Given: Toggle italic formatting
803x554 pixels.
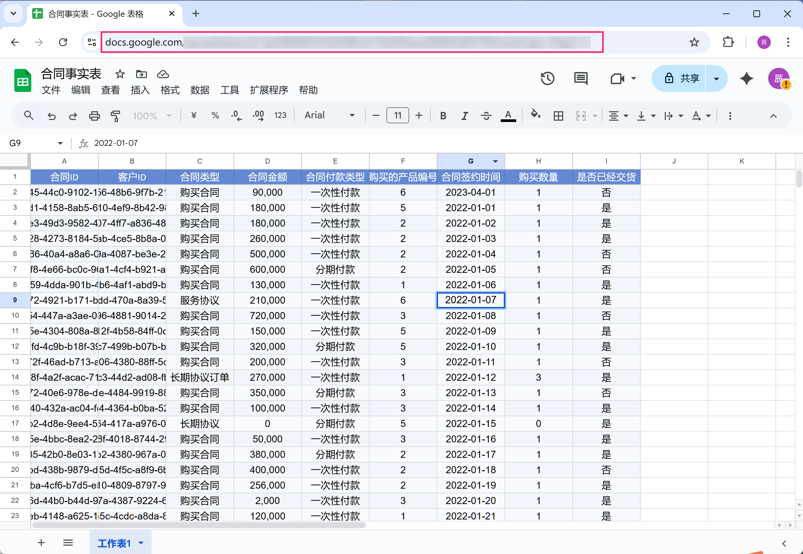Looking at the screenshot, I should 464,116.
